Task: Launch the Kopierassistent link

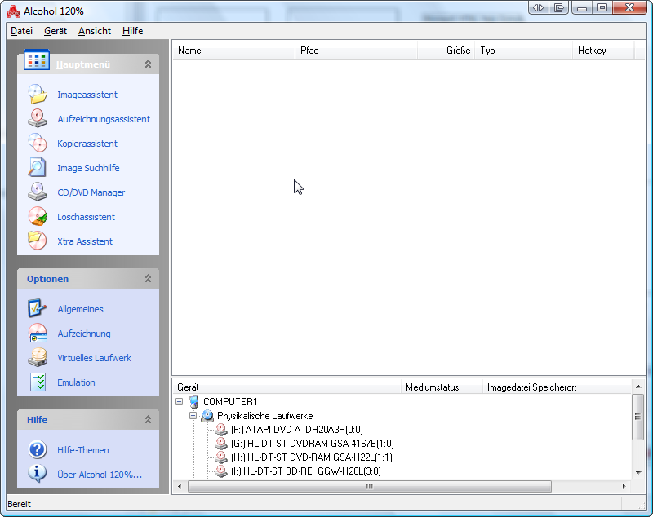Action: pos(87,144)
